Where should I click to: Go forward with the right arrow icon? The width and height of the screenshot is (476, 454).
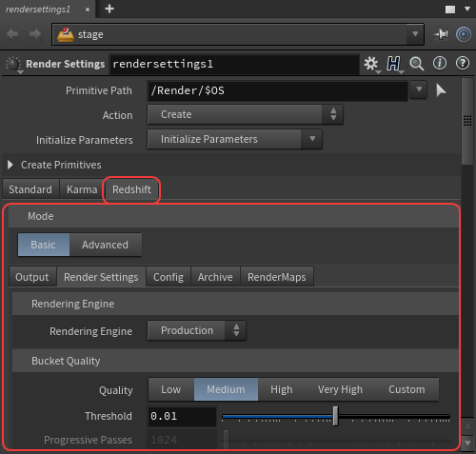tap(35, 34)
